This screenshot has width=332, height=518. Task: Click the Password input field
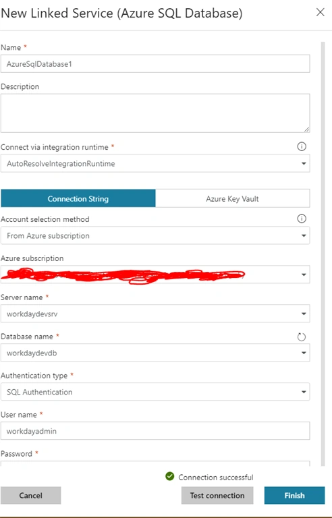tap(155, 463)
